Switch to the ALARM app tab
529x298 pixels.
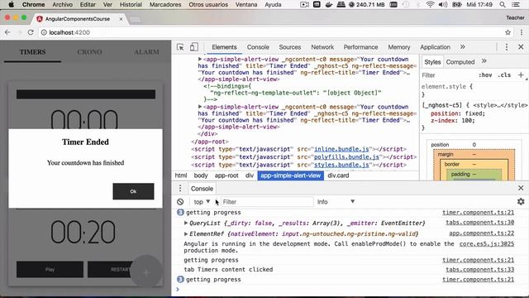pos(146,51)
